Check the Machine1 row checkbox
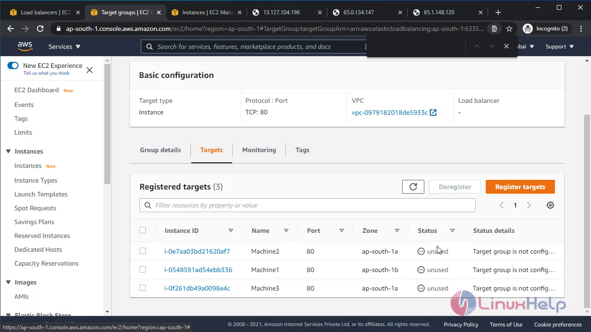This screenshot has height=332, width=591. (x=143, y=269)
